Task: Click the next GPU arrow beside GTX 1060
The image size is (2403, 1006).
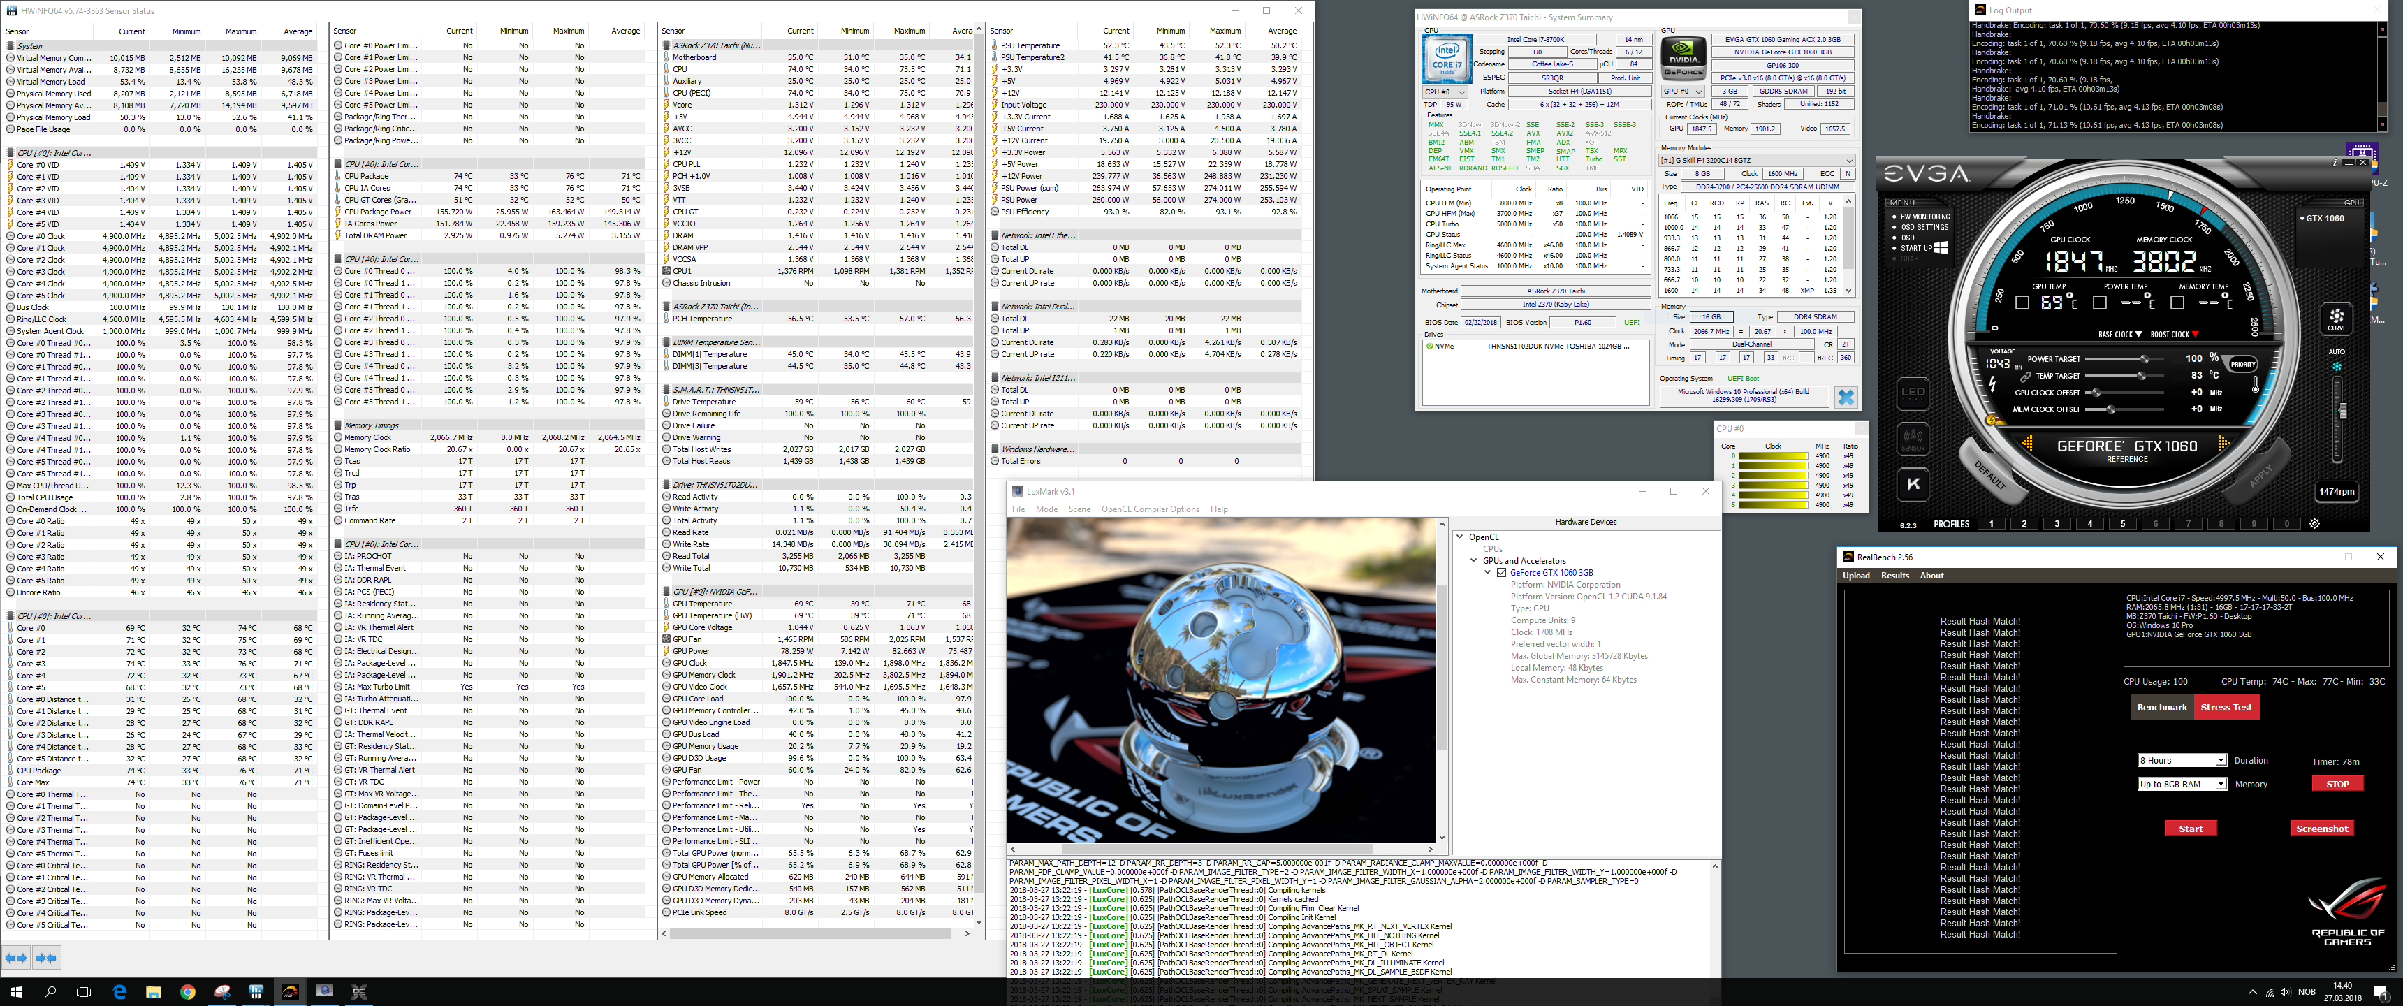Action: tap(2224, 444)
